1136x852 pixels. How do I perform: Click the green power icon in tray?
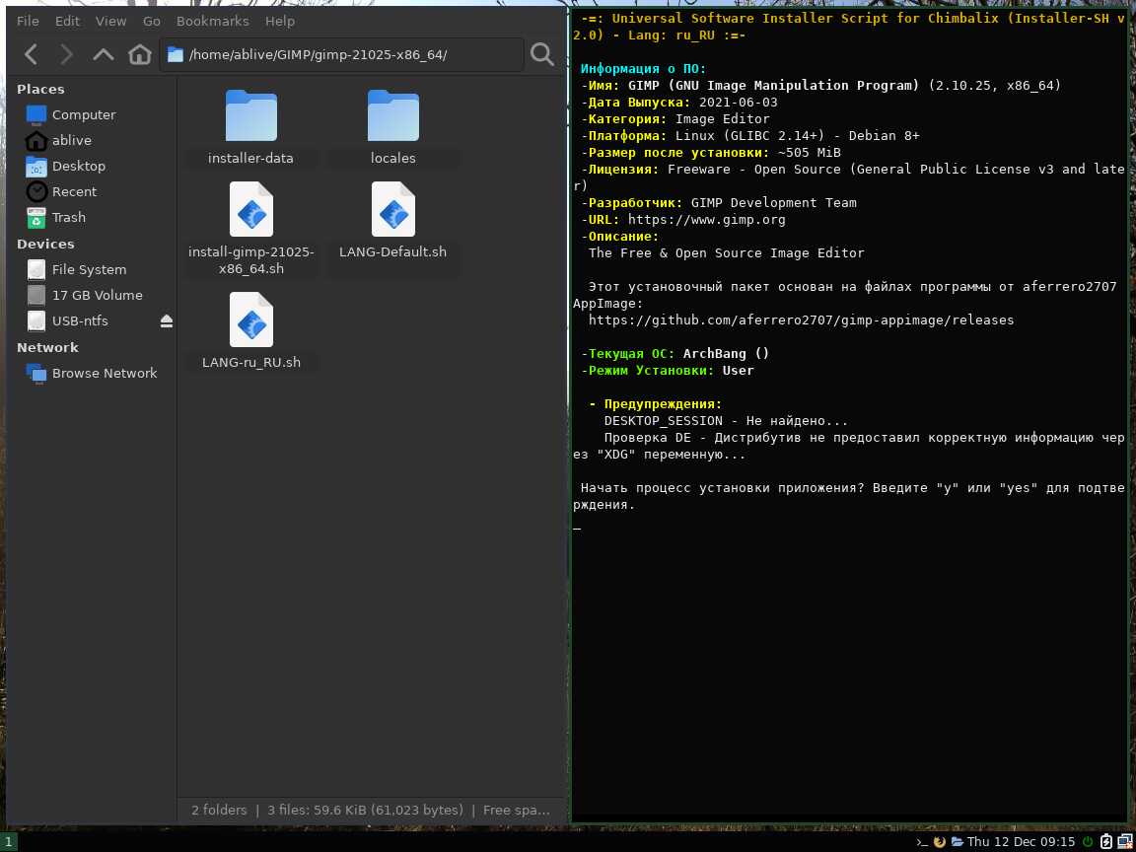point(1088,842)
